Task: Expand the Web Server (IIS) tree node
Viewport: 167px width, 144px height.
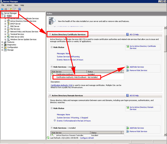Action: click(x=5, y=37)
